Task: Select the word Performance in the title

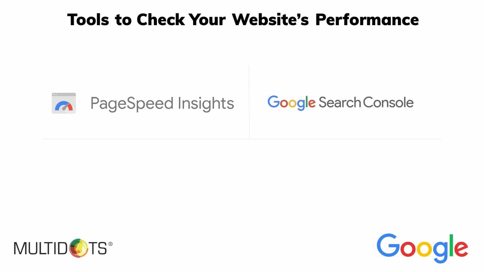Action: pyautogui.click(x=367, y=20)
